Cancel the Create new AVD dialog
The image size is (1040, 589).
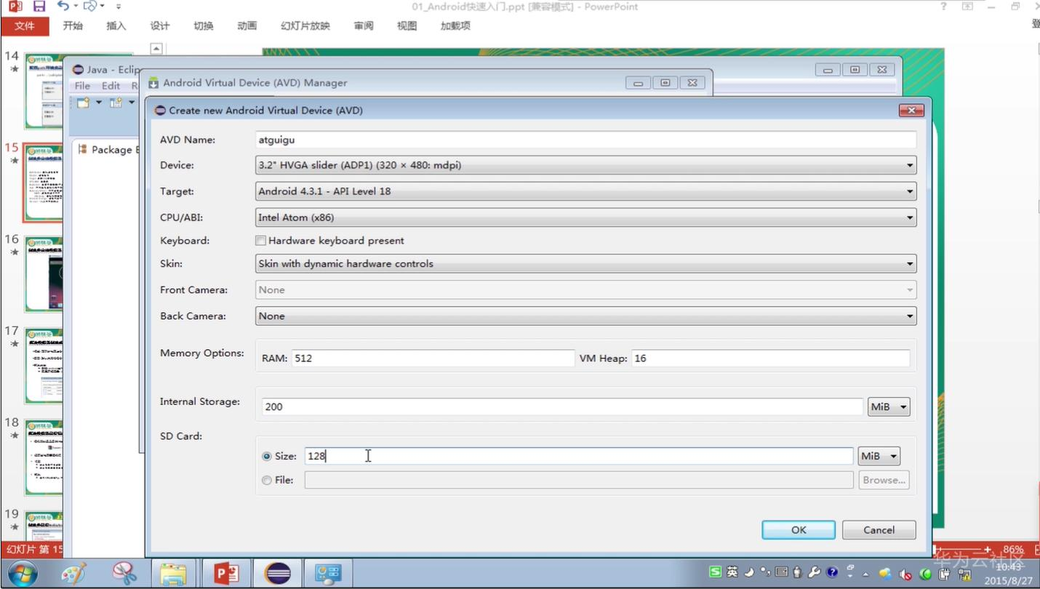click(879, 530)
